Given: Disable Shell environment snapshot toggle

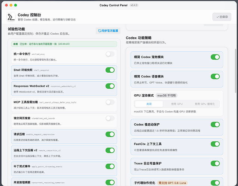Looking at the screenshot, I should tap(110, 70).
